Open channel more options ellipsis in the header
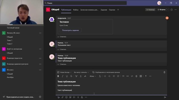179x100 pixels. click(176, 10)
